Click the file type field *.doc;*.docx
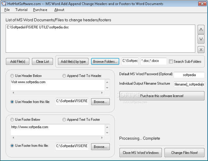 coord(154,61)
